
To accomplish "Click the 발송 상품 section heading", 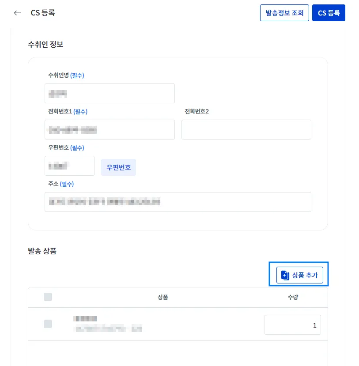I will [42, 252].
